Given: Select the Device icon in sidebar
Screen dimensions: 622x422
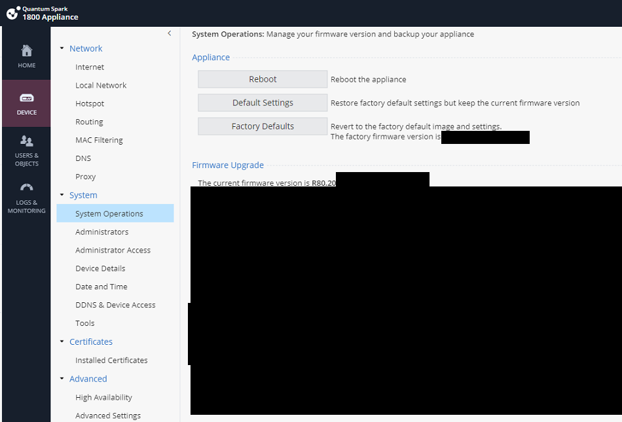Looking at the screenshot, I should tap(26, 98).
